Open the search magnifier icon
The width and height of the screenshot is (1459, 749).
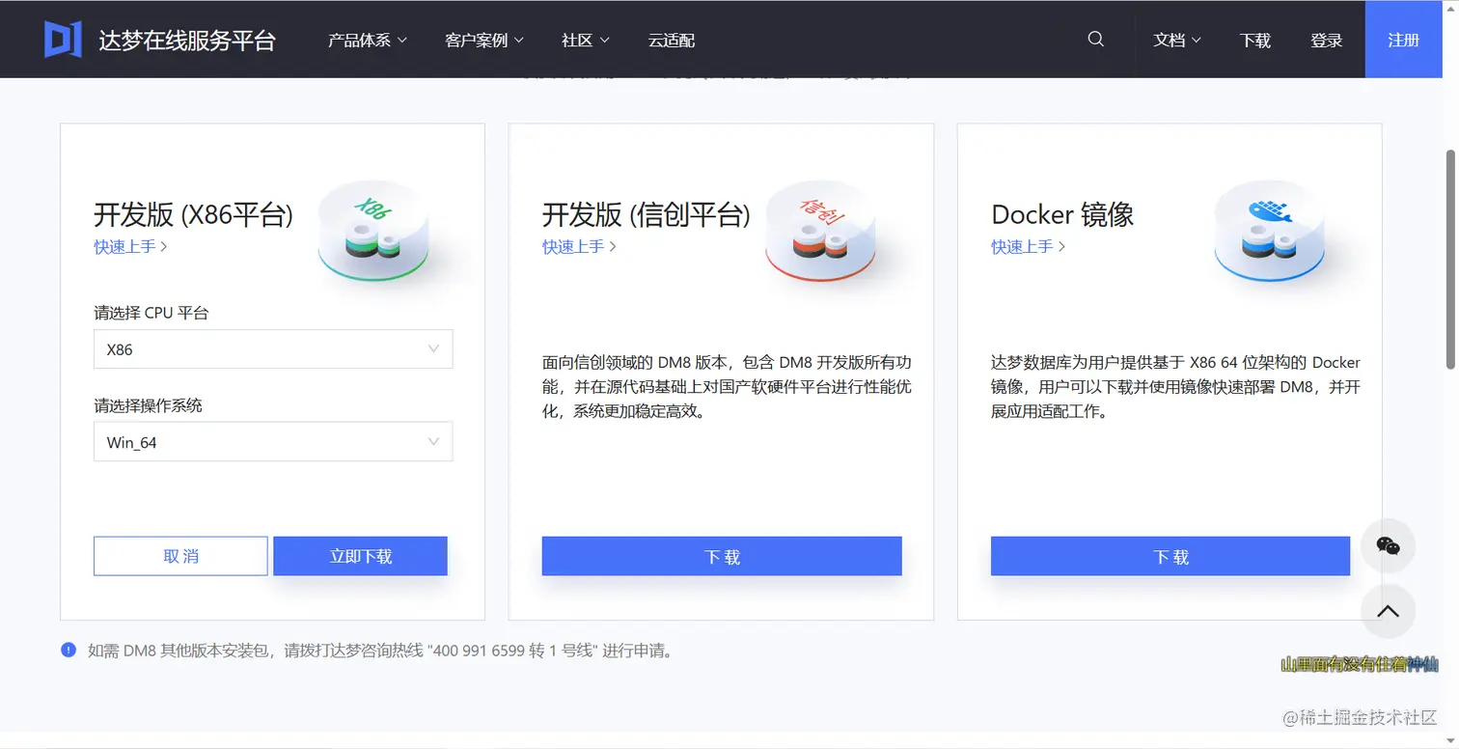1095,40
